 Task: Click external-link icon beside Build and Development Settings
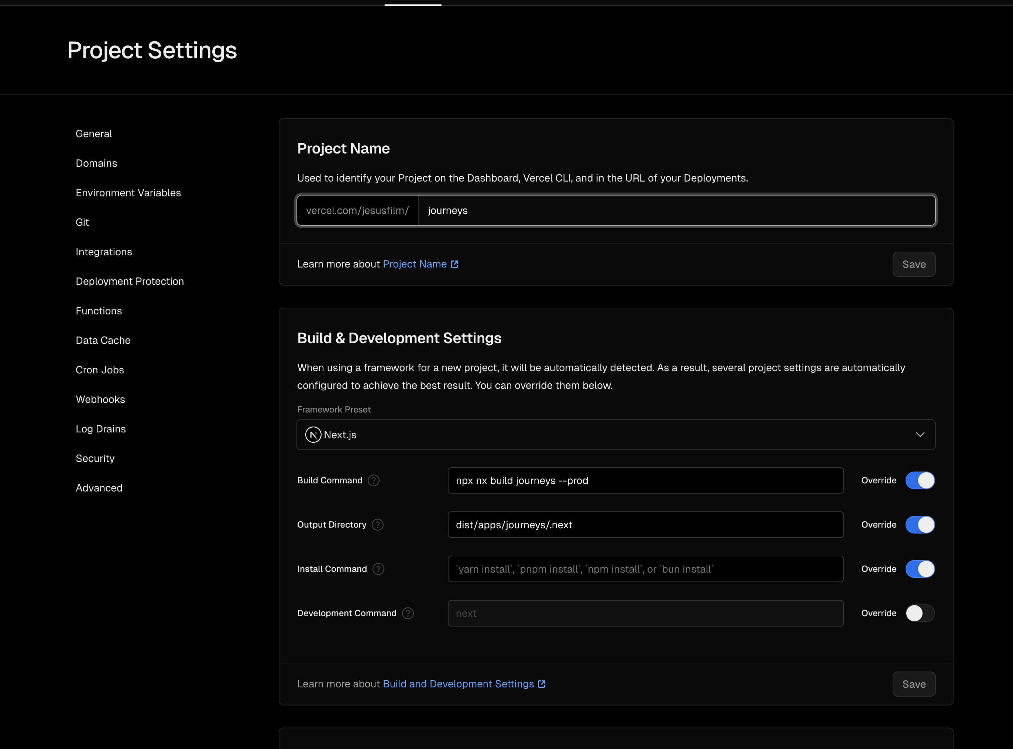(x=542, y=684)
